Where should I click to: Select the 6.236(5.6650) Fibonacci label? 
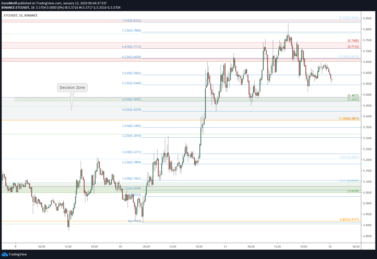tap(132, 57)
